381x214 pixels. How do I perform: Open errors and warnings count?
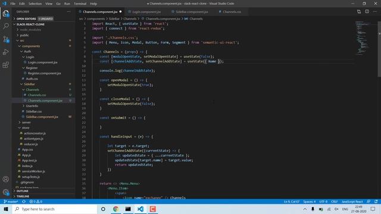coord(36,202)
